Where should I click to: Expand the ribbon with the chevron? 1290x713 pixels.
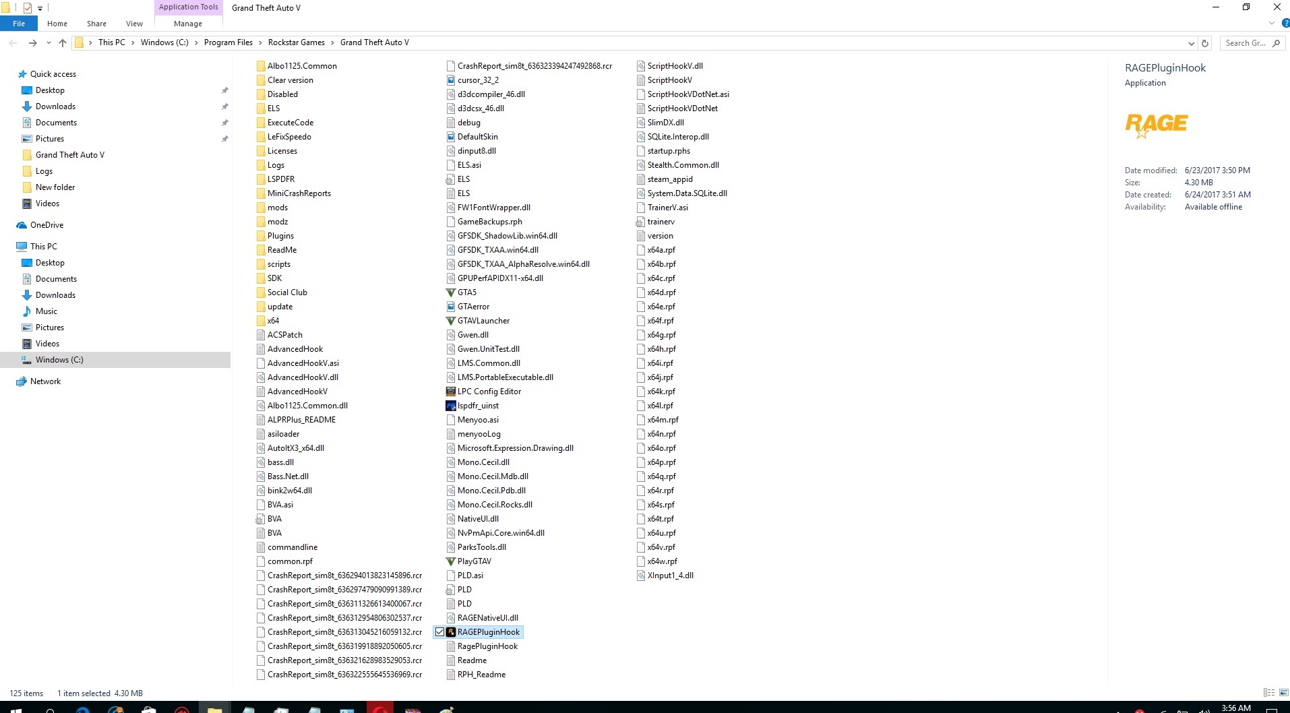[1272, 23]
